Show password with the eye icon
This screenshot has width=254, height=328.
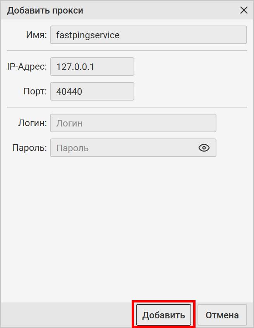tap(204, 148)
